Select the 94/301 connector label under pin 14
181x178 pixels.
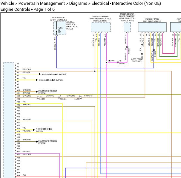point(42,99)
